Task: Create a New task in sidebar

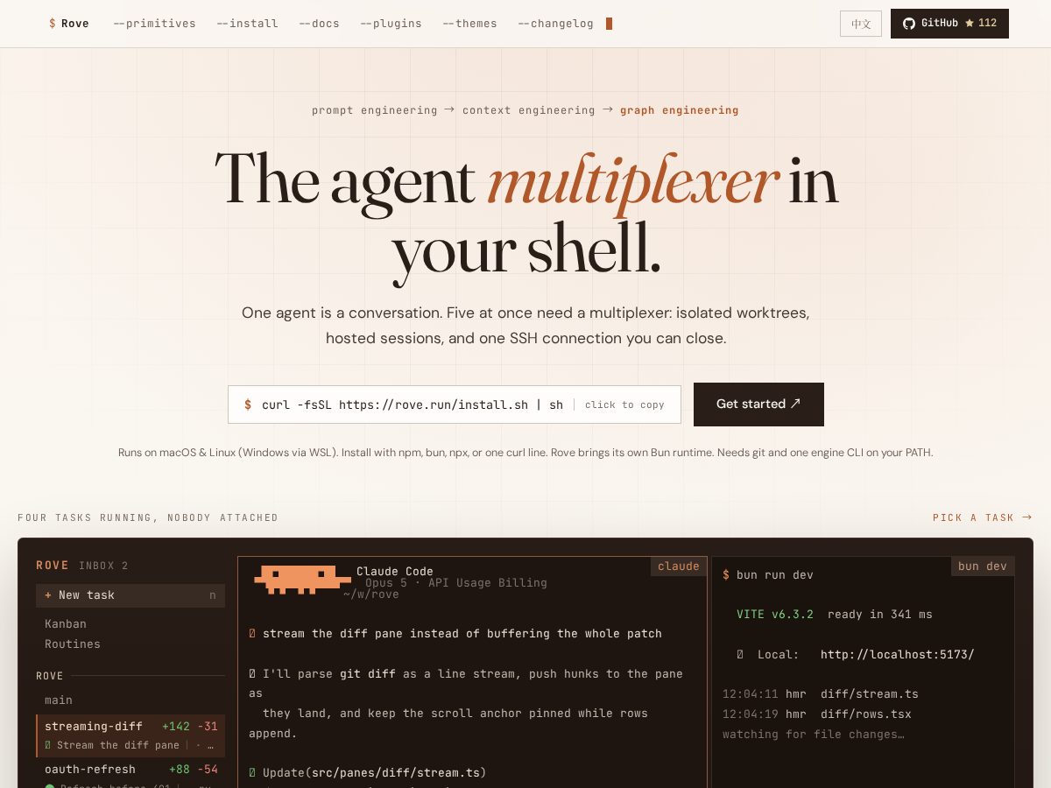Action: [x=130, y=595]
